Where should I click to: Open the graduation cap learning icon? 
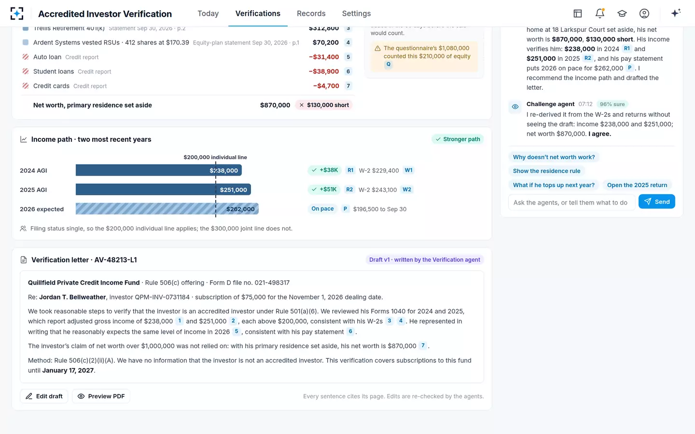(x=622, y=14)
